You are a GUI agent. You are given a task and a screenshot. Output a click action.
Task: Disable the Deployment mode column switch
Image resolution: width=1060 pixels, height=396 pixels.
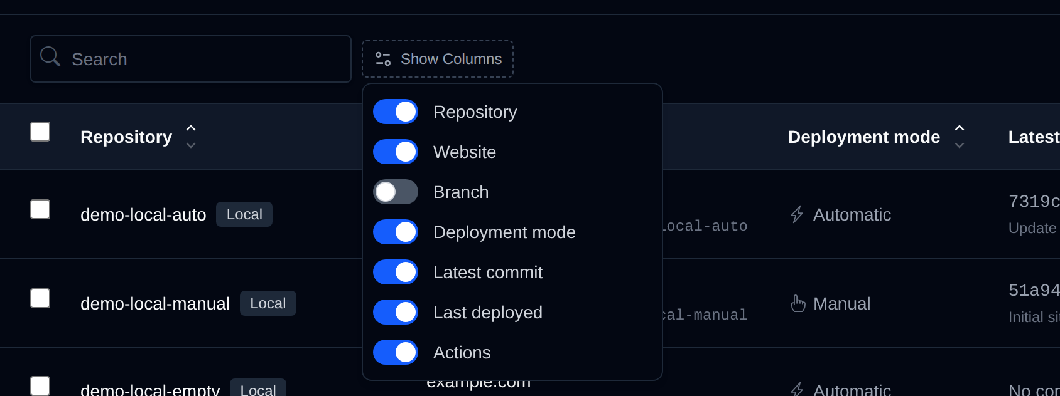396,232
